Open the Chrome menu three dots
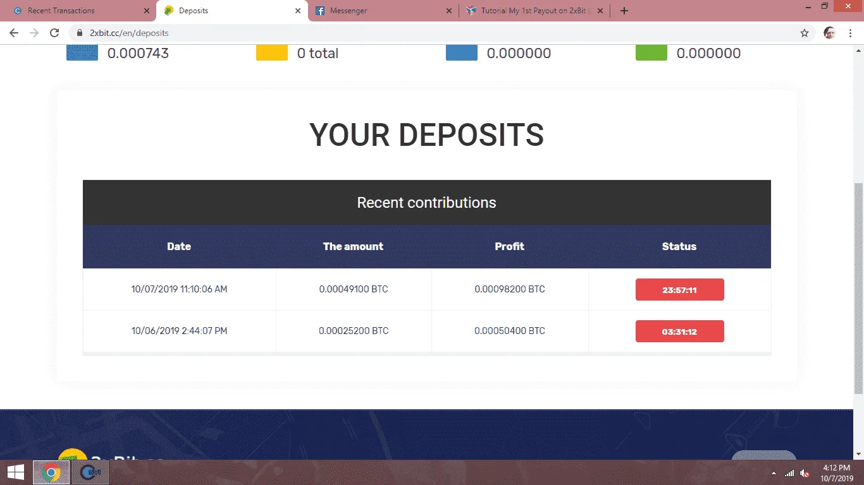This screenshot has width=864, height=485. pyautogui.click(x=850, y=33)
